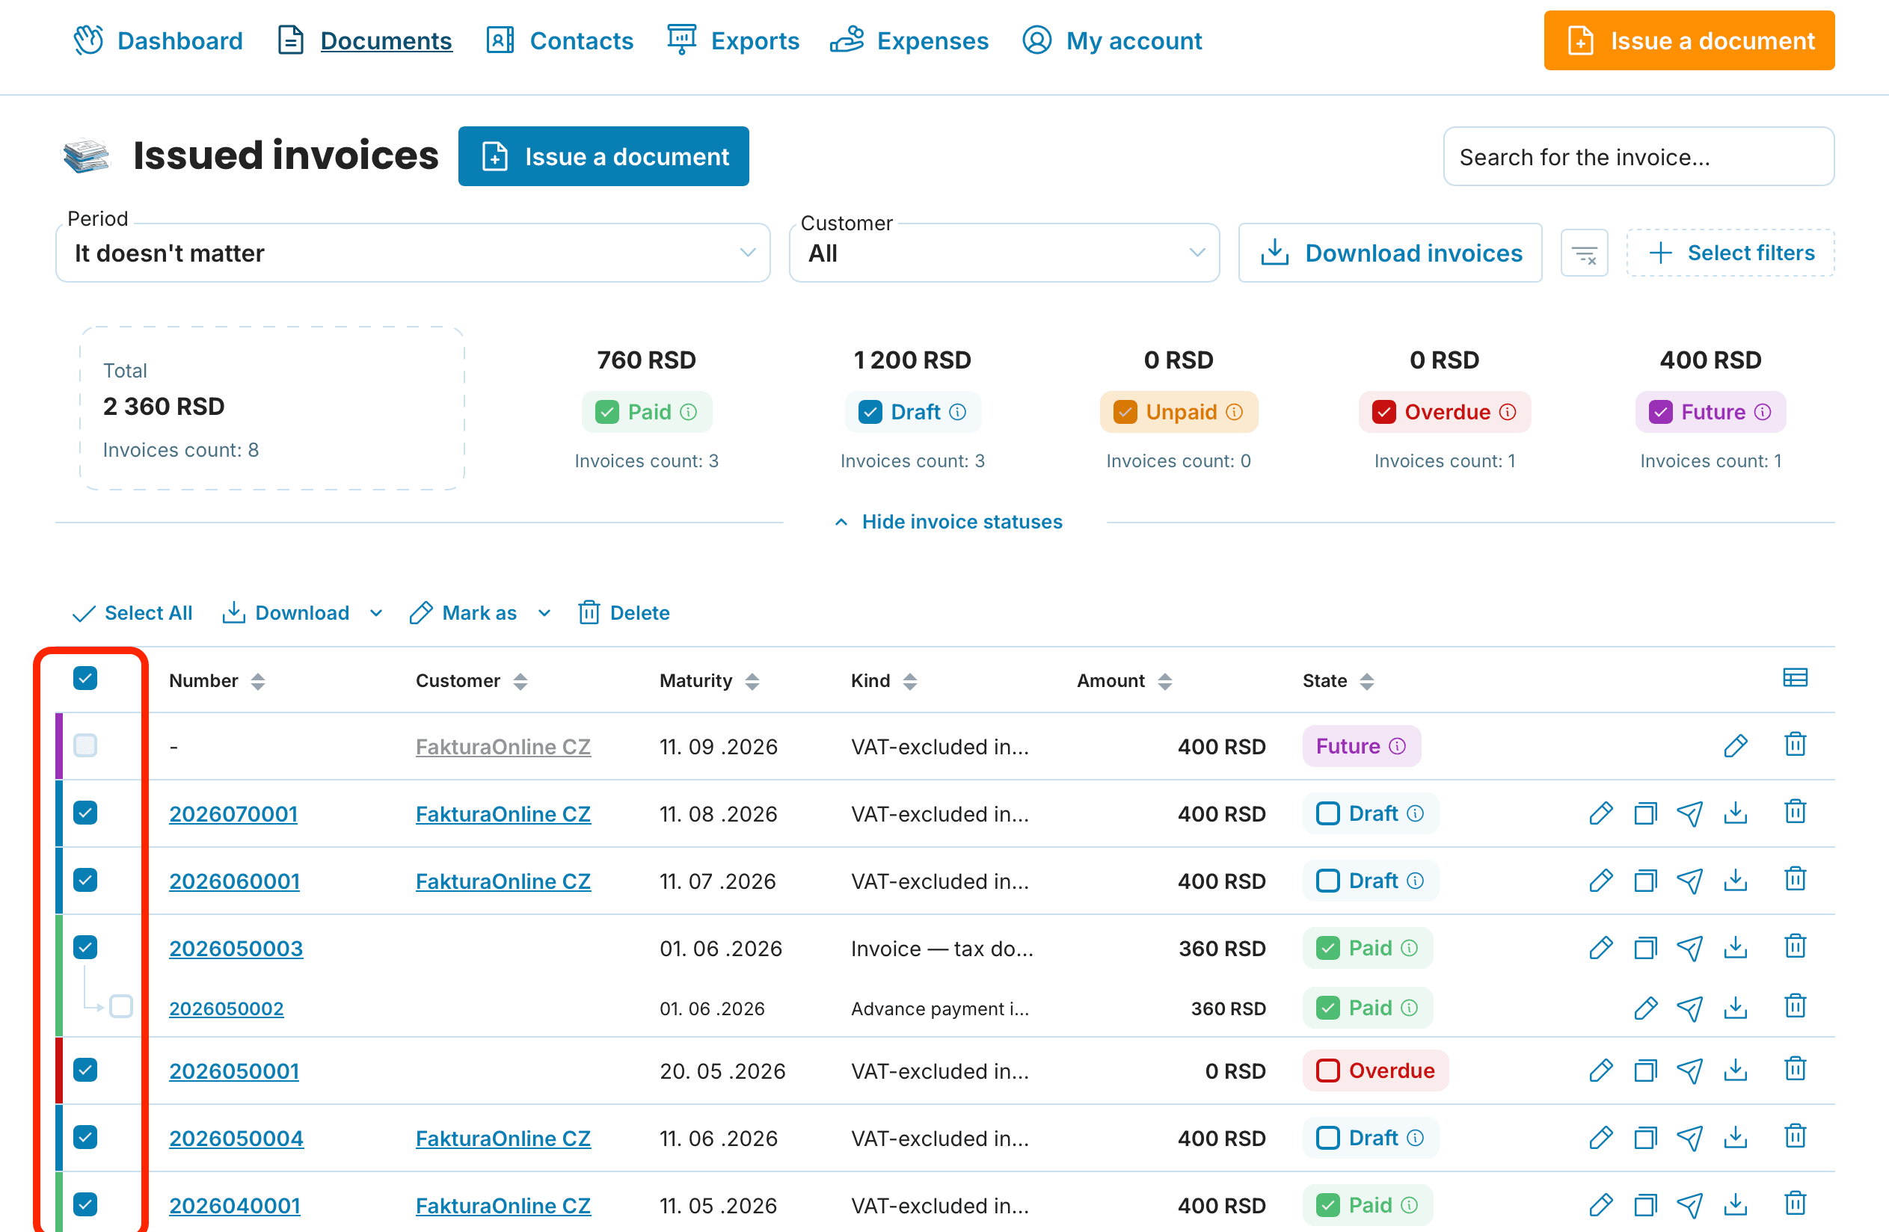Expand the Mark as dropdown chevron
Viewport: 1889px width, 1232px height.
point(544,613)
